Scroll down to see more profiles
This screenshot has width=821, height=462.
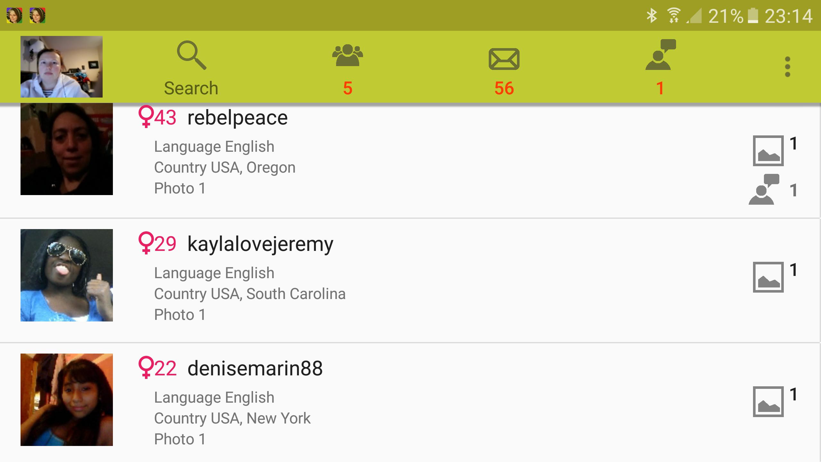410,282
